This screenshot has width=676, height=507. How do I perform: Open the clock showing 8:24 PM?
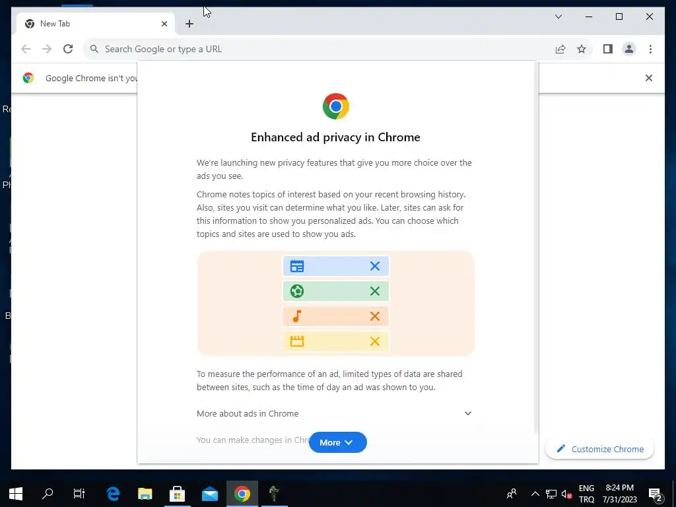click(619, 494)
